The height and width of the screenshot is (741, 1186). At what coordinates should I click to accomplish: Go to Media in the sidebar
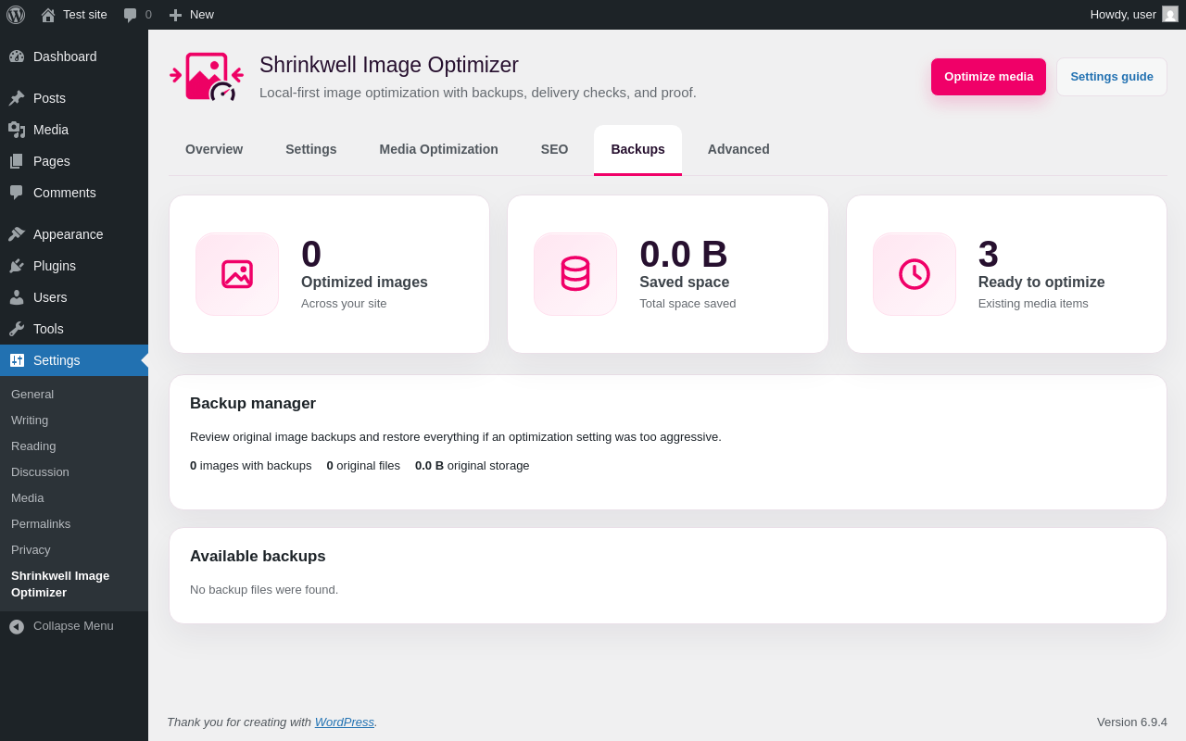(74, 130)
